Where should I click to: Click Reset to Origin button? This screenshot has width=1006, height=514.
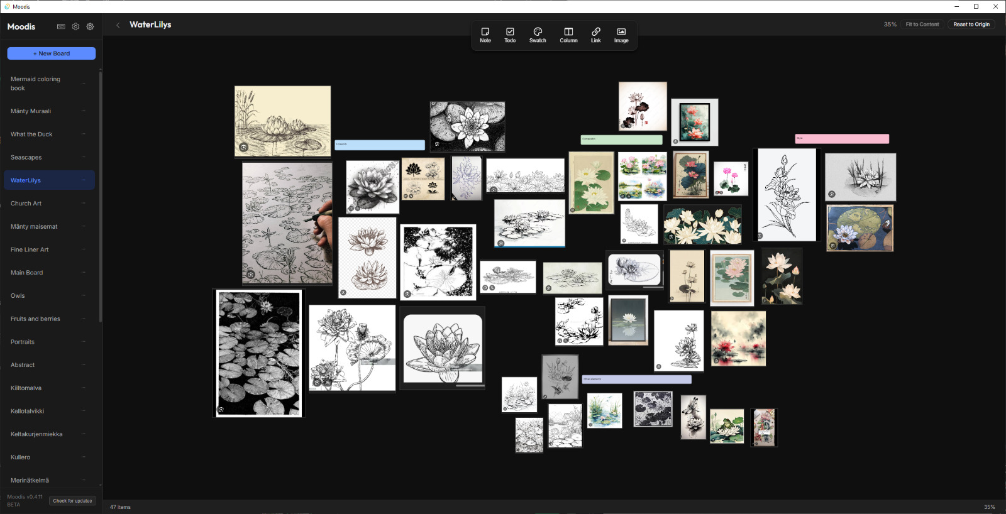[971, 25]
